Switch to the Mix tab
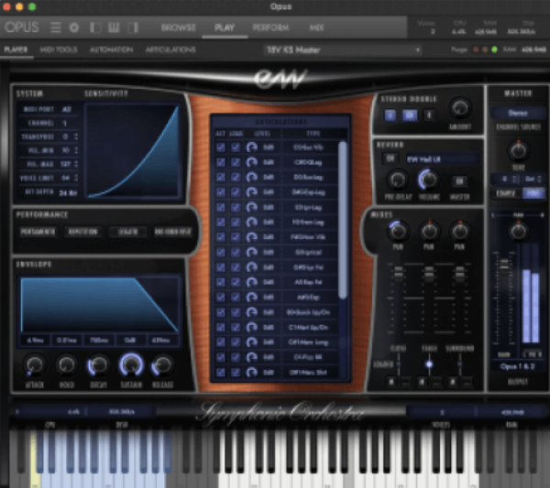Screen dimensions: 550x488 tap(316, 27)
